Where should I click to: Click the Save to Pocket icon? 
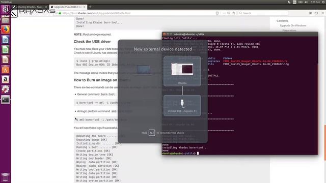(229, 13)
